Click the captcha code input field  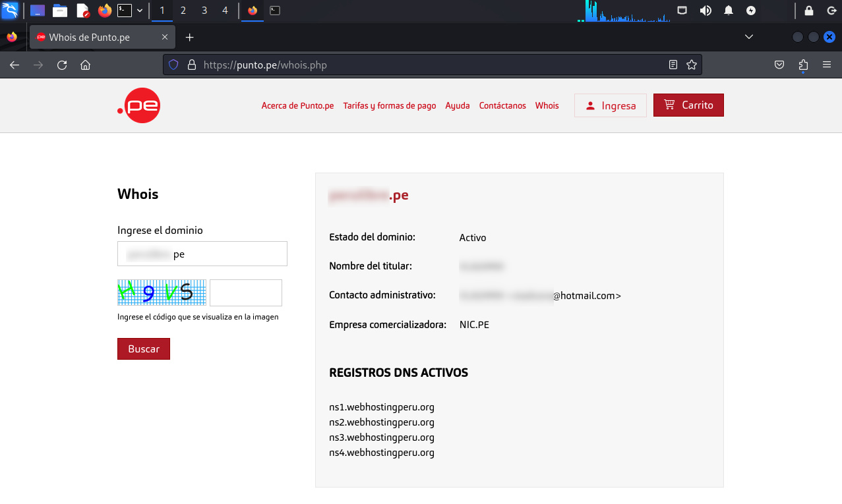point(246,293)
